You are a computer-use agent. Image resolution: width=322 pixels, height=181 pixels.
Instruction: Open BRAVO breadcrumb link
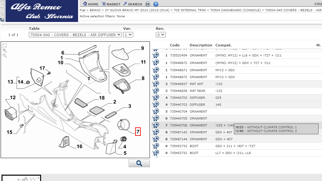point(95,10)
